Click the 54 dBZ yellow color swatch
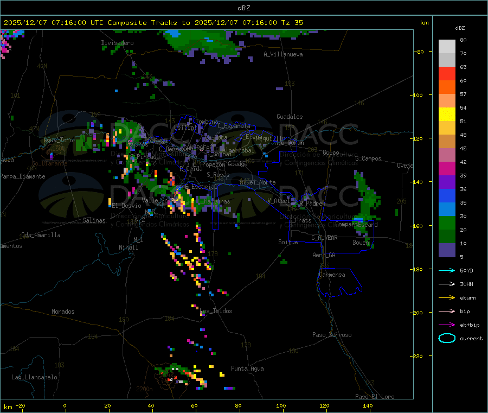The image size is (488, 413). pos(447,115)
